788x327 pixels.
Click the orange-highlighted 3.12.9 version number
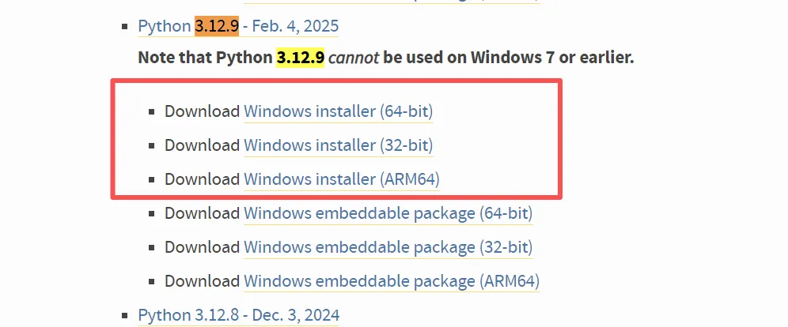[217, 27]
